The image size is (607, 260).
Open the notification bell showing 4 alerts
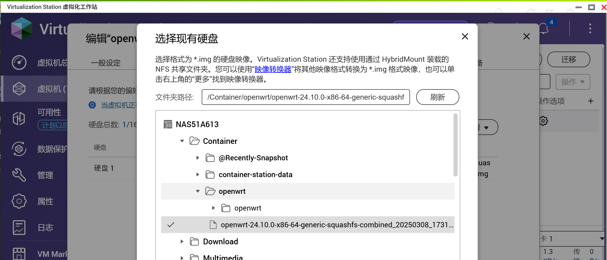click(x=543, y=28)
